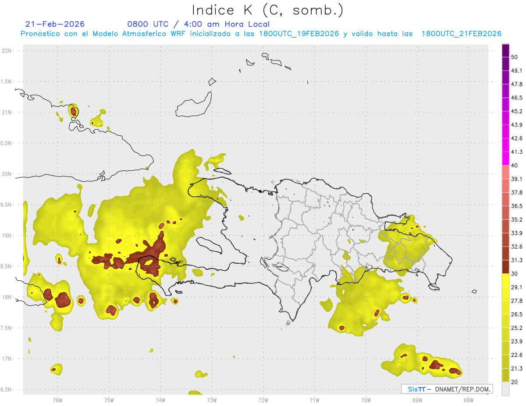Click the colorbar label "32.6"
Screen dimensions: 526x406
pyautogui.click(x=517, y=247)
